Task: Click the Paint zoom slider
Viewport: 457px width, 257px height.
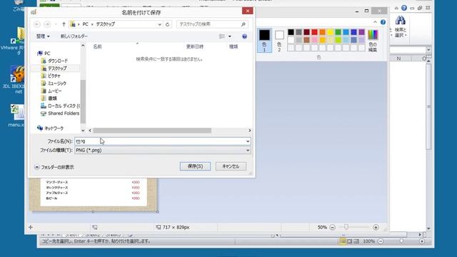Action: 346,227
